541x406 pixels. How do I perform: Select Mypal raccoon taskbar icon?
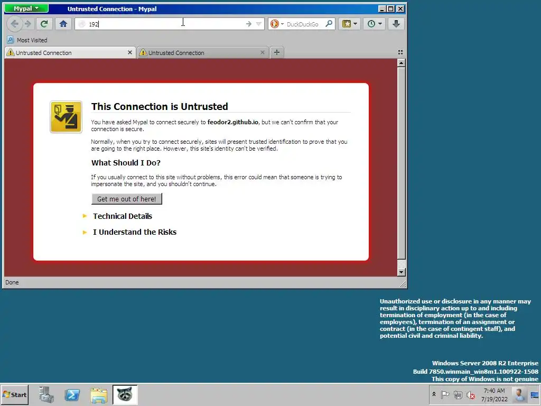point(125,394)
